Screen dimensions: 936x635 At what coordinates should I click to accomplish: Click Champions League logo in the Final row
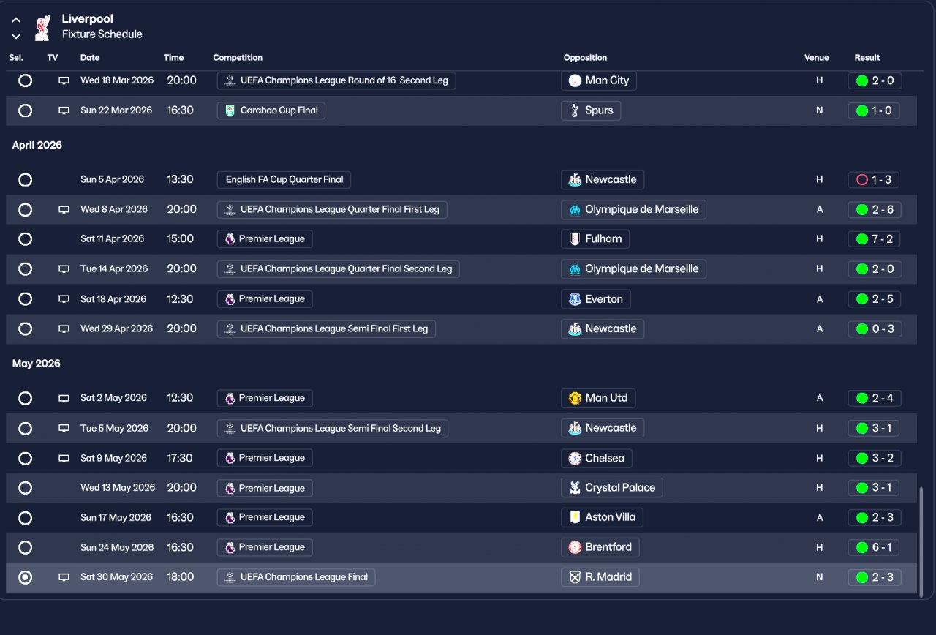pyautogui.click(x=230, y=577)
